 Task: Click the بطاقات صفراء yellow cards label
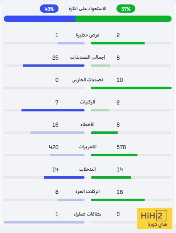87,214
